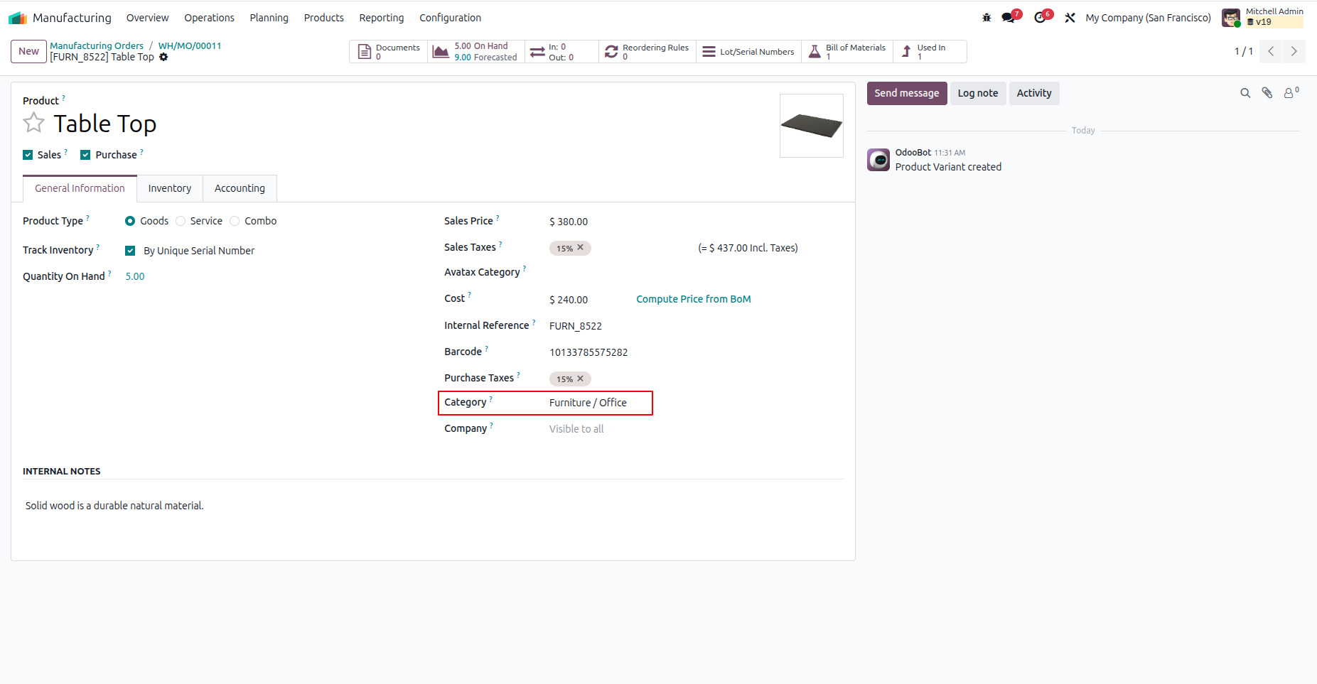1317x684 pixels.
Task: Open the conversations chat icon
Action: click(x=1009, y=18)
